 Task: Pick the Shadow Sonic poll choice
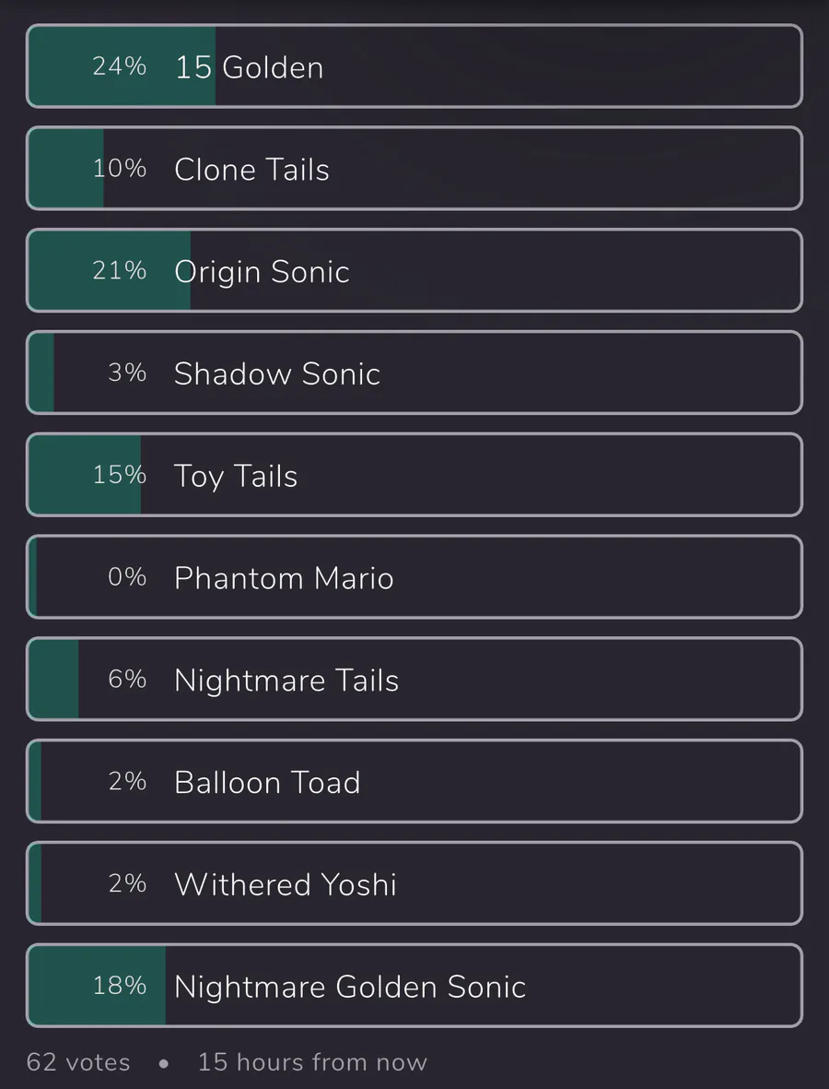[x=414, y=373]
